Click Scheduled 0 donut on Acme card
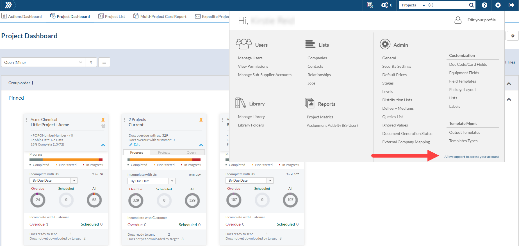Viewport: 519px width, 246px height. pyautogui.click(x=66, y=200)
